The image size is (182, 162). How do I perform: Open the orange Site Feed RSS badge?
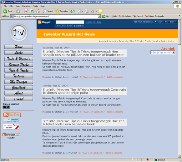[12, 115]
